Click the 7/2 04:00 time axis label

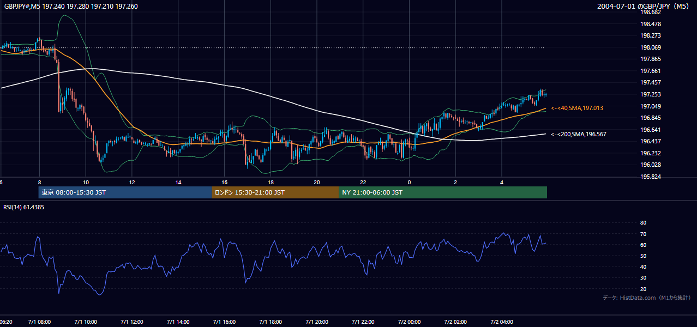tap(502, 322)
